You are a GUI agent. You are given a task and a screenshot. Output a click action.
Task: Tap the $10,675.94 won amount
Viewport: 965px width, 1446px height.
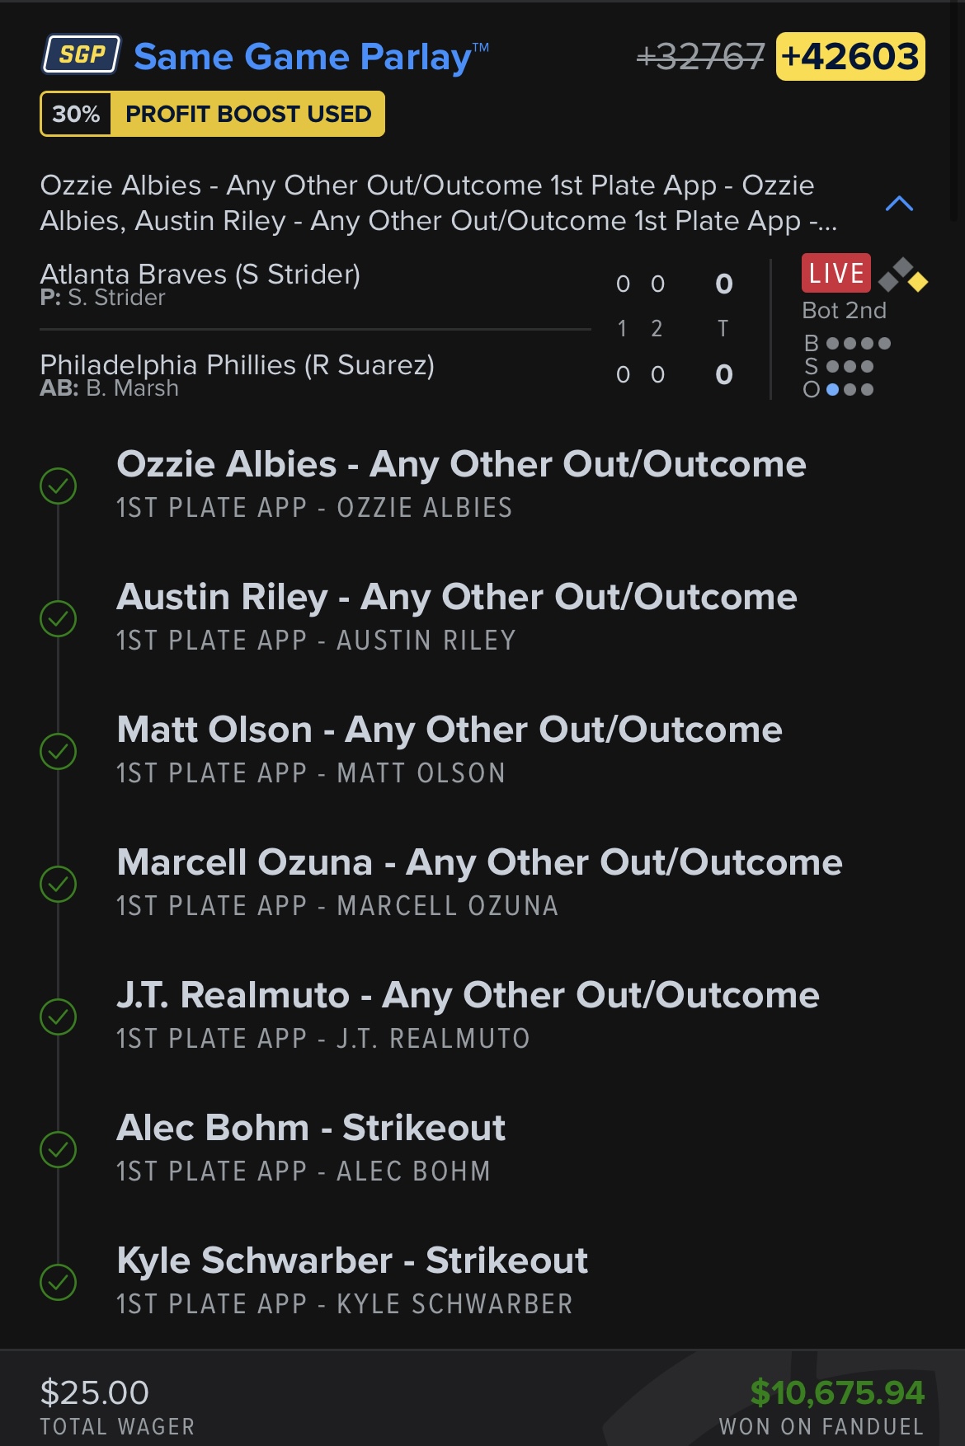(837, 1392)
